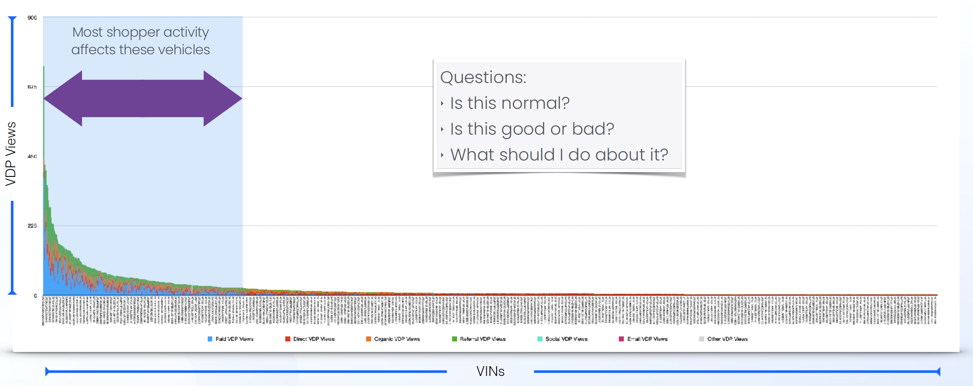Click the red Direct VDP Views legend swatch
The image size is (973, 386).
(x=288, y=339)
